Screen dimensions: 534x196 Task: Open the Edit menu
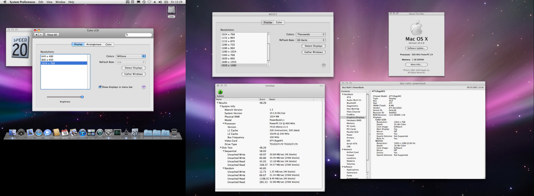(41, 2)
